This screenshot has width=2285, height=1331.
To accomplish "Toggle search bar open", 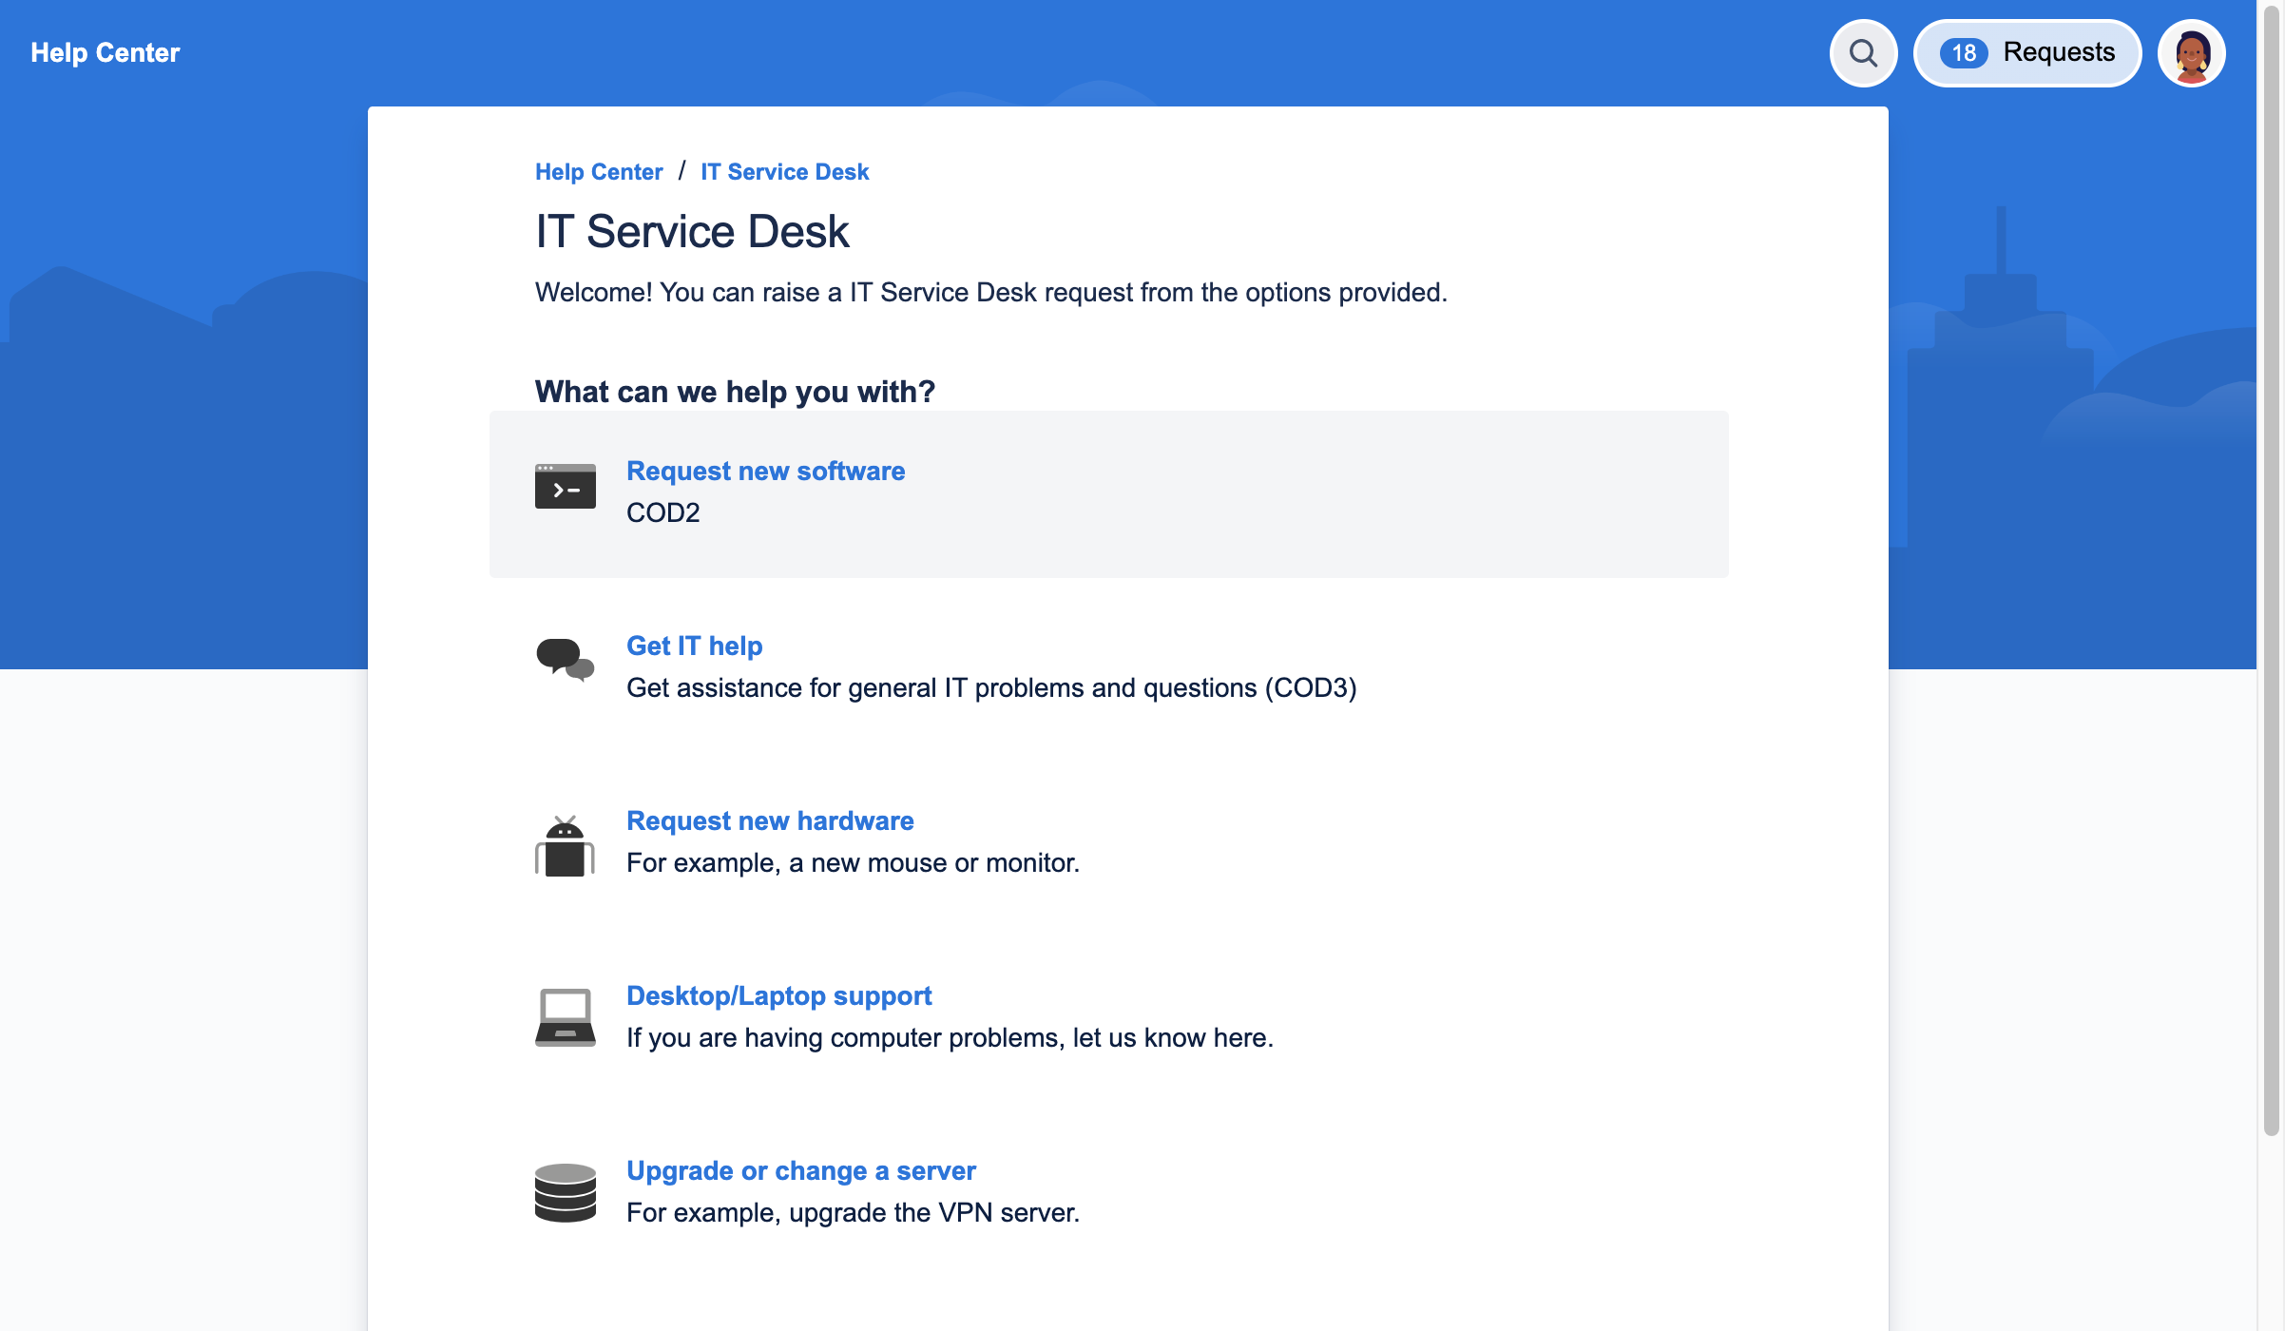I will tap(1862, 52).
